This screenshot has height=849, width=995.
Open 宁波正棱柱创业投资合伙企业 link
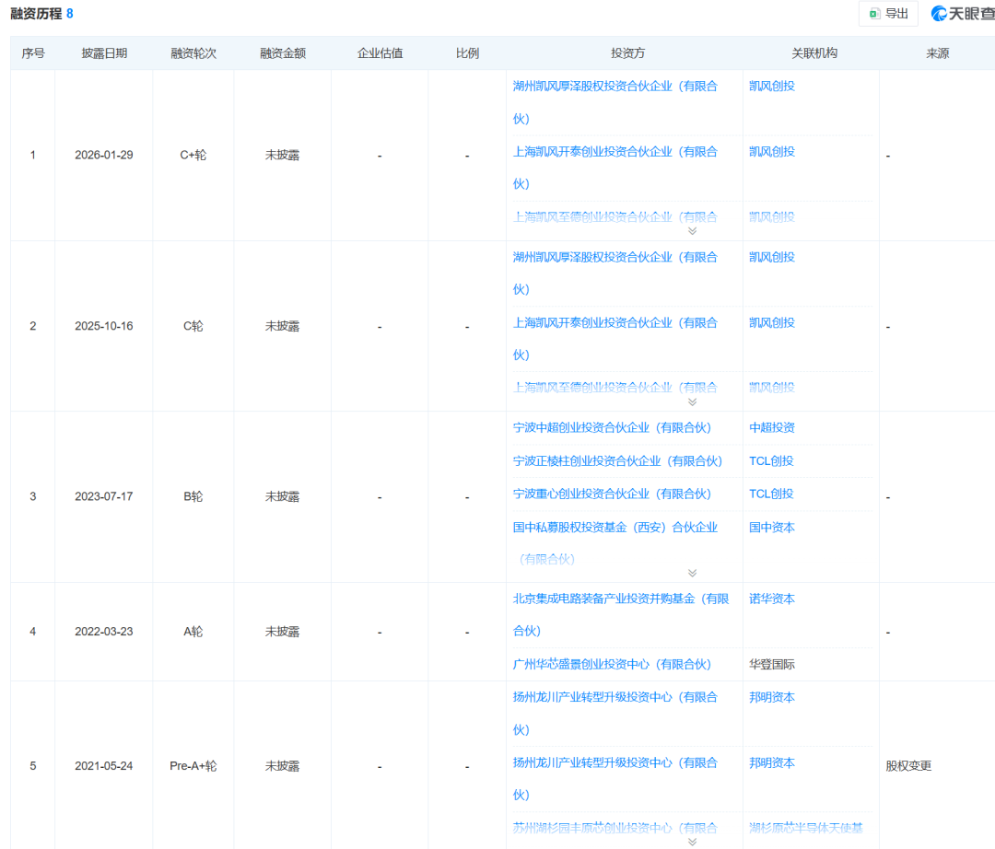tap(617, 461)
